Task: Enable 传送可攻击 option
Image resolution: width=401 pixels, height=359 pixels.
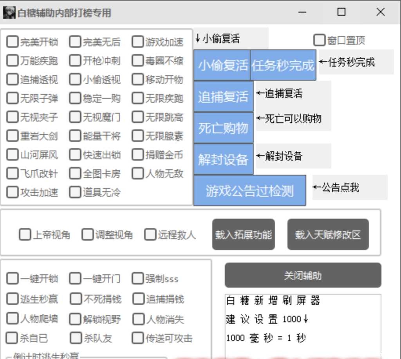Action: click(137, 338)
